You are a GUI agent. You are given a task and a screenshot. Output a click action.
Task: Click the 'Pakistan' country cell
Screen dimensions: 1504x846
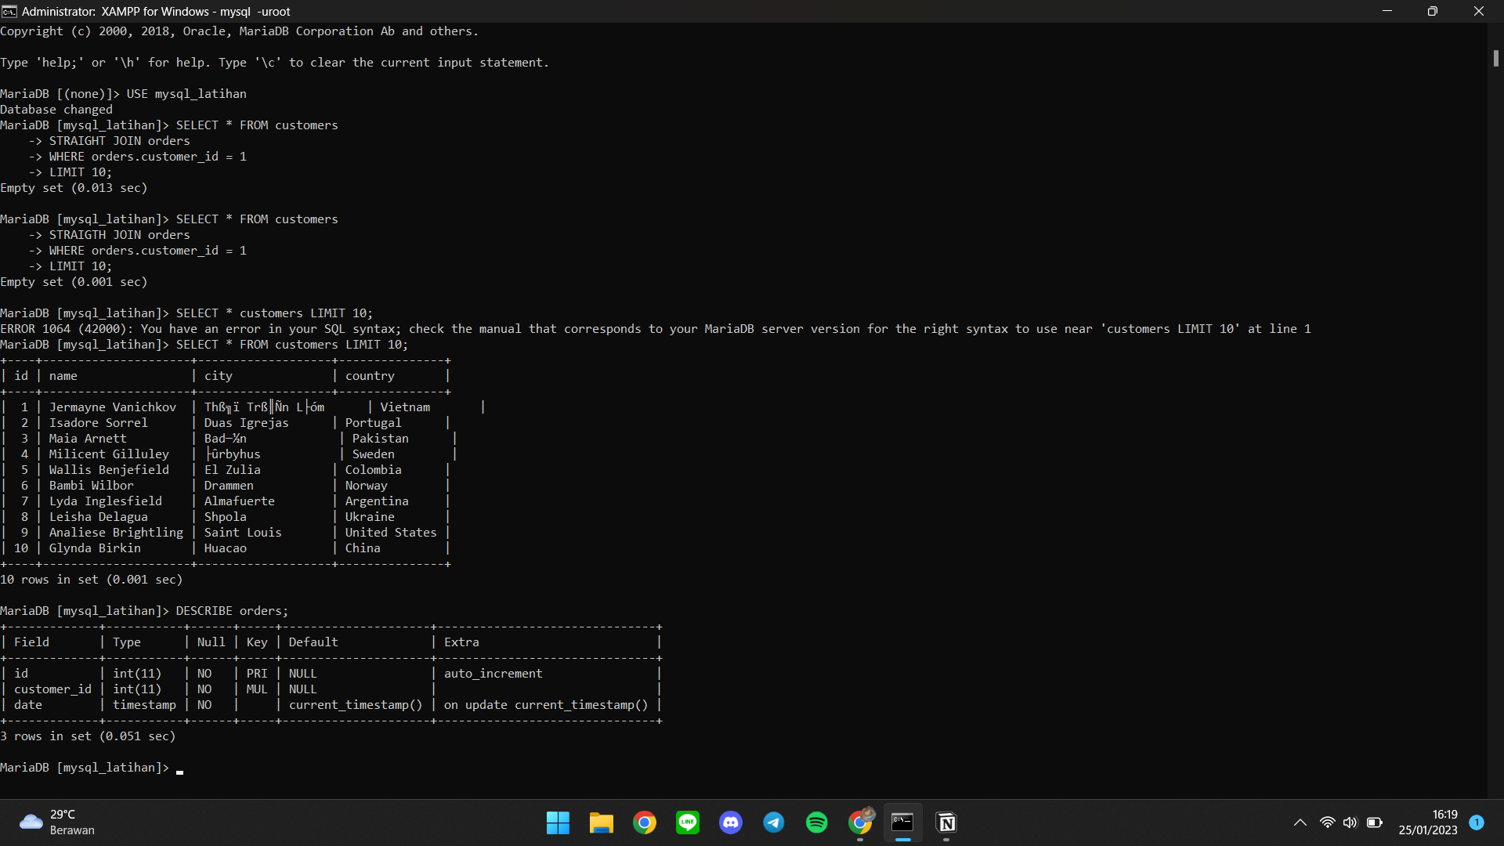380,439
